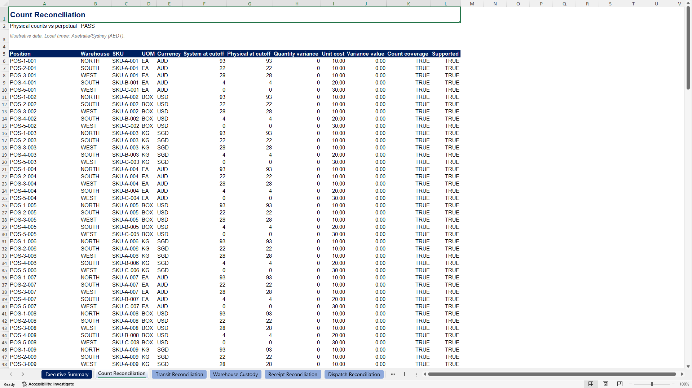The height and width of the screenshot is (388, 692).
Task: Adjust the zoom slider handle
Action: point(652,384)
